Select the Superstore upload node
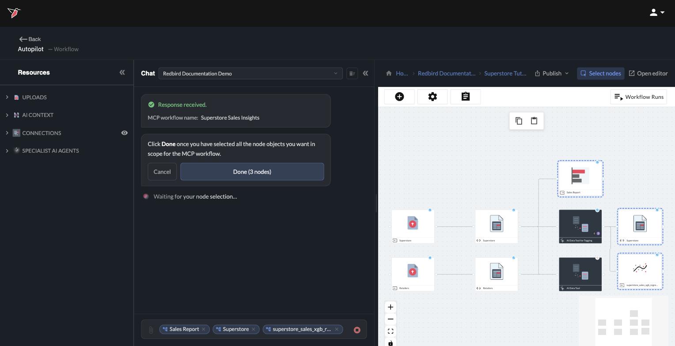 [413, 226]
